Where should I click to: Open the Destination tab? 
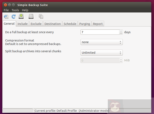tap(53, 24)
